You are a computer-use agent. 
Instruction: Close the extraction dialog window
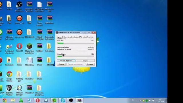(x=94, y=32)
